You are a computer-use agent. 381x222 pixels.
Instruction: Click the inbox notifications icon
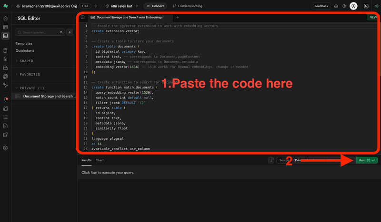click(336, 6)
